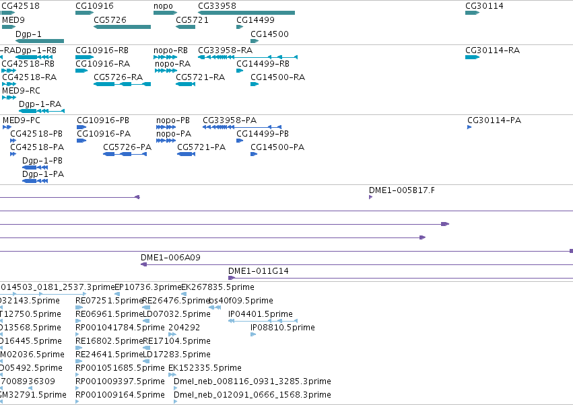Viewport: 573px width, 405px height.
Task: Click the CG33958-RA transcript glyph
Action: pos(248,57)
